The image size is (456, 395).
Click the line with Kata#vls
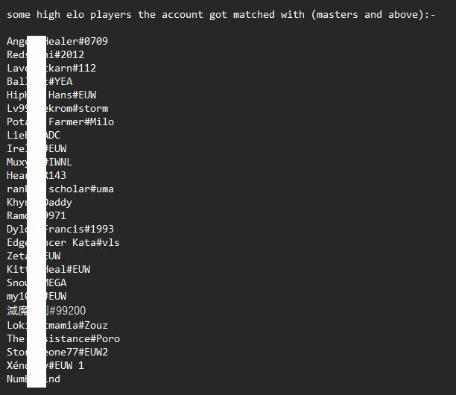tap(63, 242)
